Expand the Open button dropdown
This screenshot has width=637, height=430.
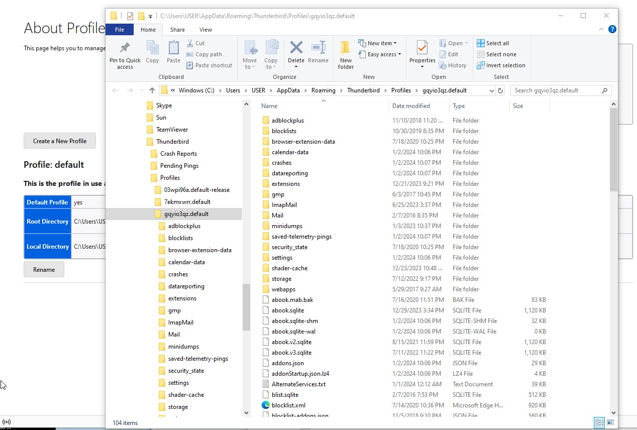click(x=466, y=43)
